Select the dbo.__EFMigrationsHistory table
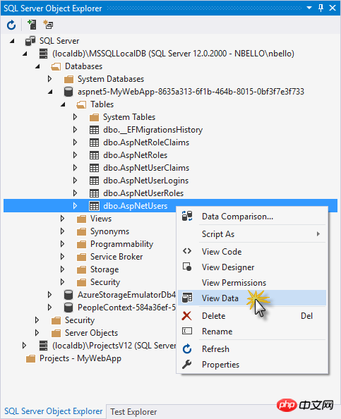341x419 pixels. pyautogui.click(x=152, y=130)
